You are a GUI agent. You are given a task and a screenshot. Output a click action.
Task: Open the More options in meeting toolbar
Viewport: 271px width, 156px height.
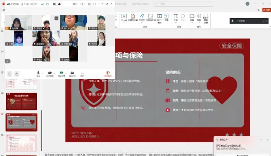(82, 73)
